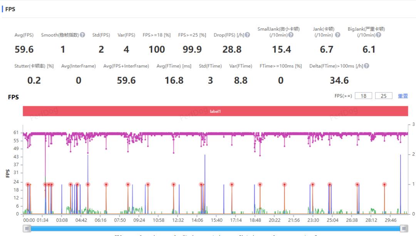This screenshot has height=236, width=416.
Task: Click the Stutter(卡顿率) value 0.2
Action: coord(34,80)
